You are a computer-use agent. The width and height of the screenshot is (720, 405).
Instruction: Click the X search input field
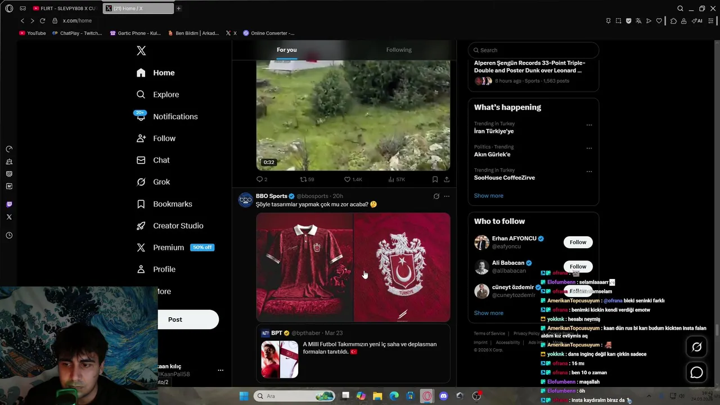click(533, 50)
